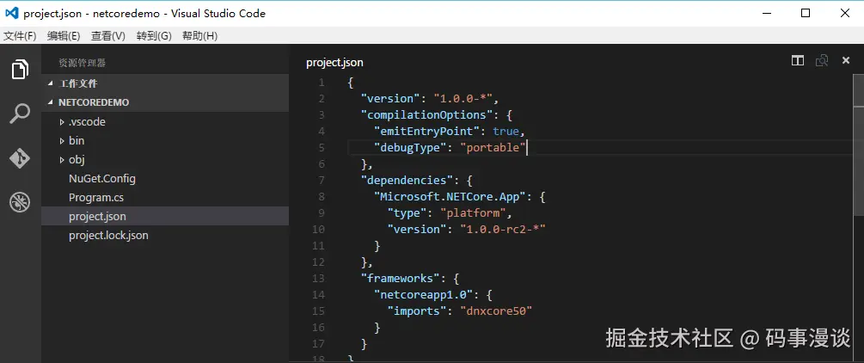Click "emitEntryPoint" key on line 4
The image size is (864, 363).
point(426,132)
